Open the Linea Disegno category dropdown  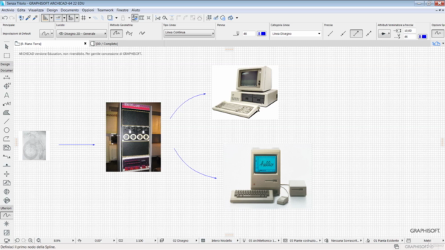[296, 33]
